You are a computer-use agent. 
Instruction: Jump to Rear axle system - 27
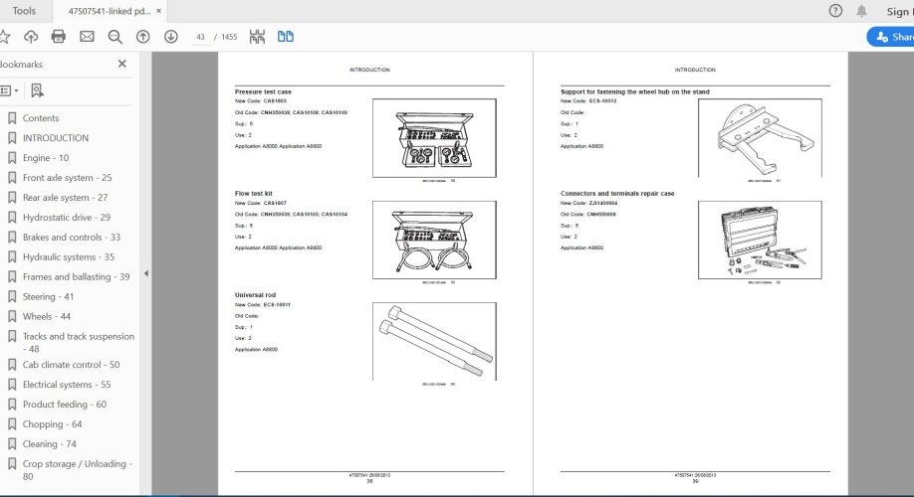pos(65,197)
